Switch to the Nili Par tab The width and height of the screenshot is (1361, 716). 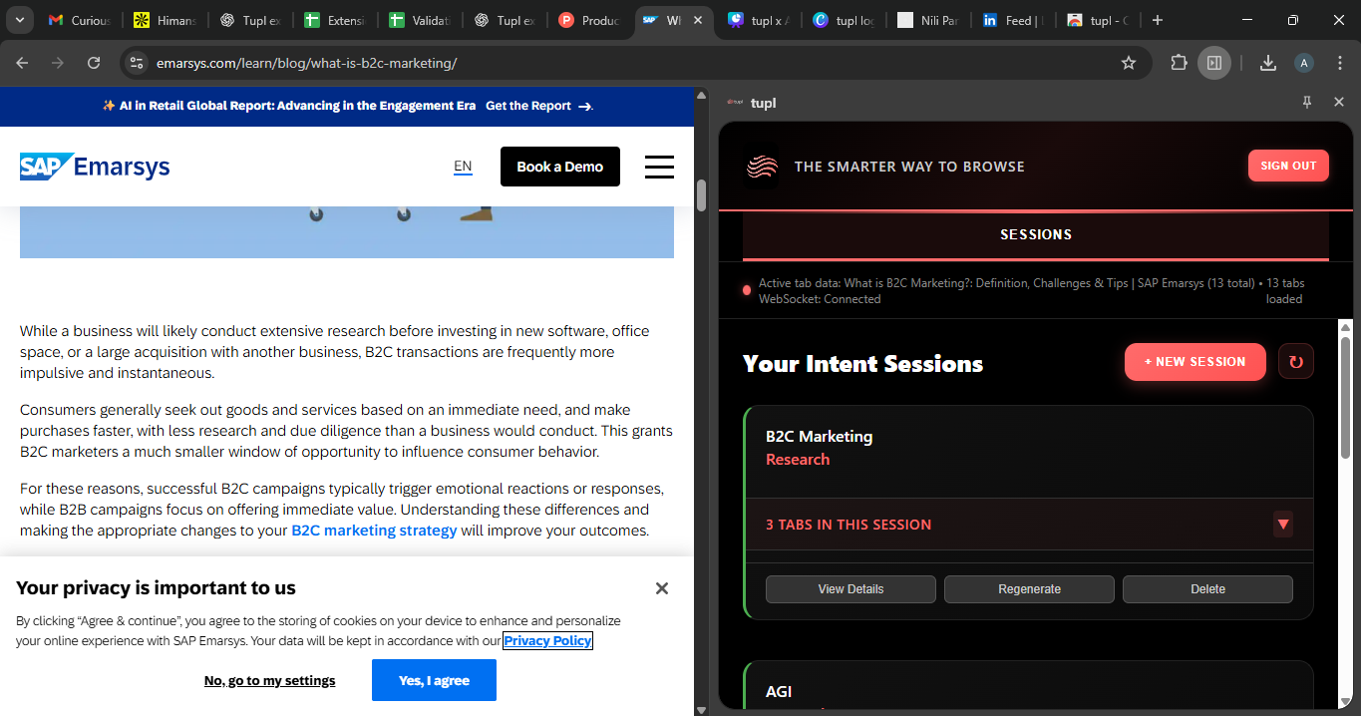pyautogui.click(x=930, y=20)
